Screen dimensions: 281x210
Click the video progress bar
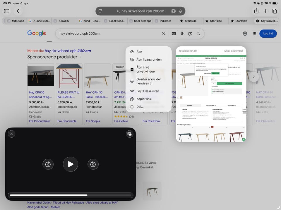click(x=71, y=195)
